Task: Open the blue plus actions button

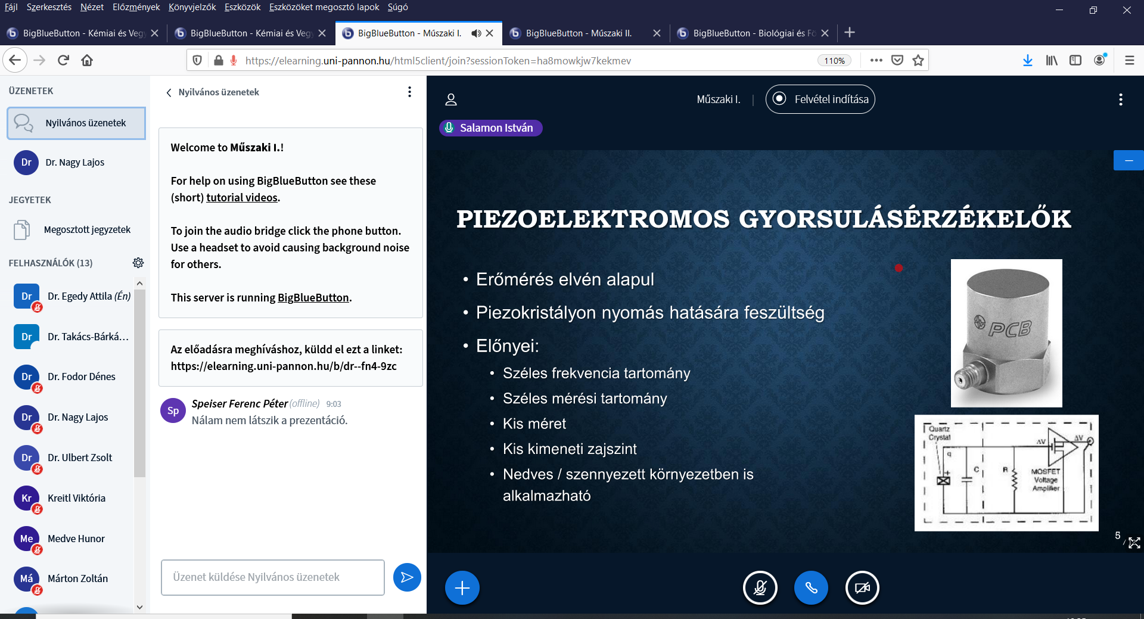Action: pyautogui.click(x=462, y=588)
